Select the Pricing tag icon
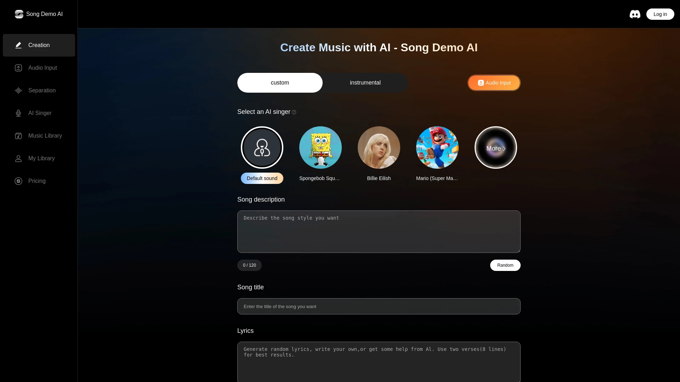680x382 pixels. [18, 181]
